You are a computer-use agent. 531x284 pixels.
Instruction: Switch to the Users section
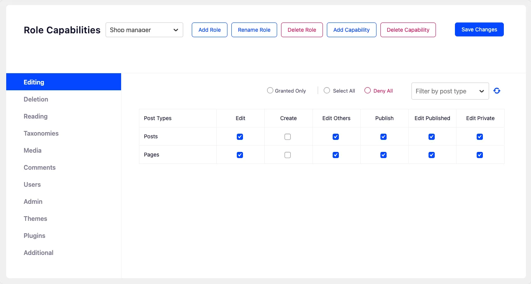(32, 184)
